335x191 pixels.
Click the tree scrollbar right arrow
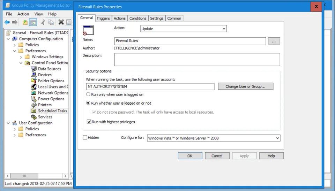coord(65,176)
